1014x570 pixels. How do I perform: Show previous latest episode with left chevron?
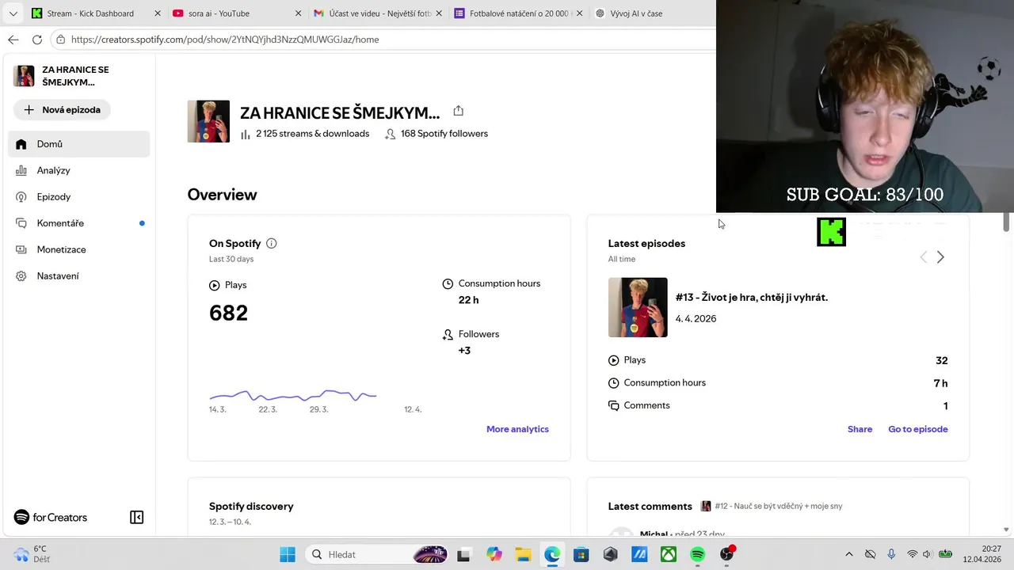pyautogui.click(x=923, y=257)
